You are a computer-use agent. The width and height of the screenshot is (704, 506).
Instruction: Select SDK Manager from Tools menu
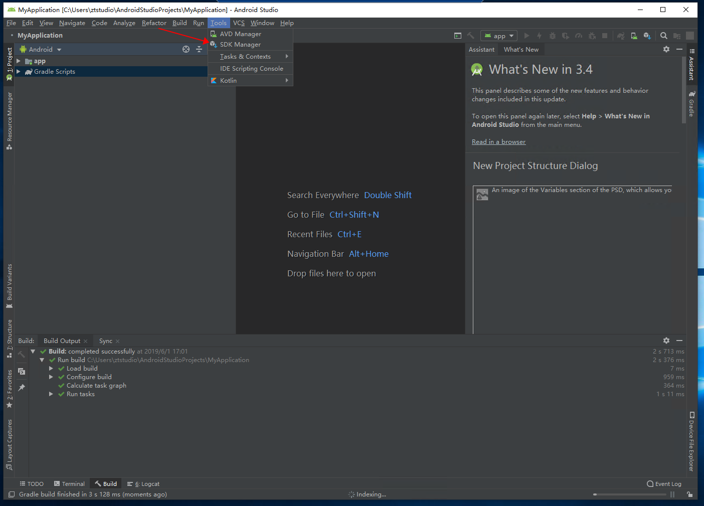point(250,45)
